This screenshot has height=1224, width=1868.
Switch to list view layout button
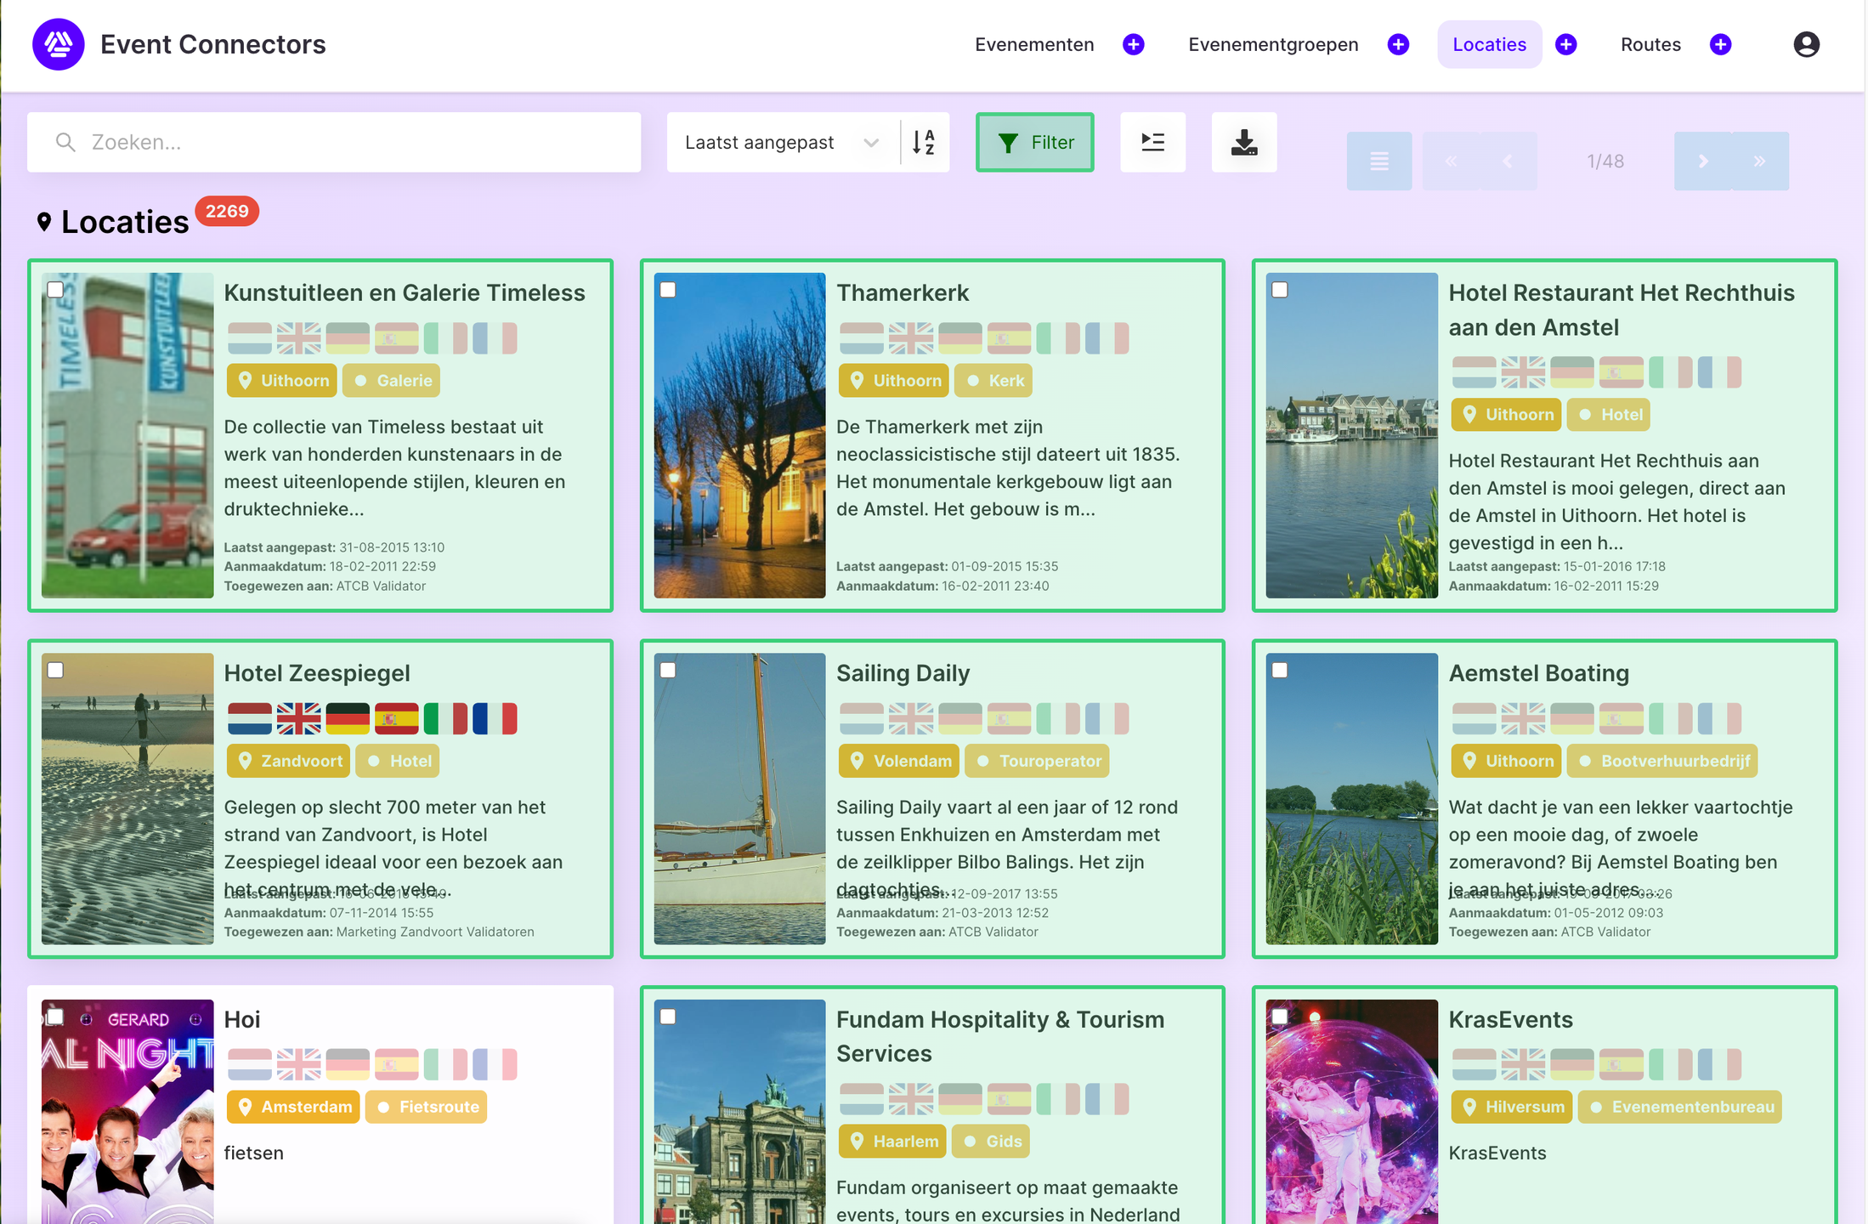point(1378,161)
